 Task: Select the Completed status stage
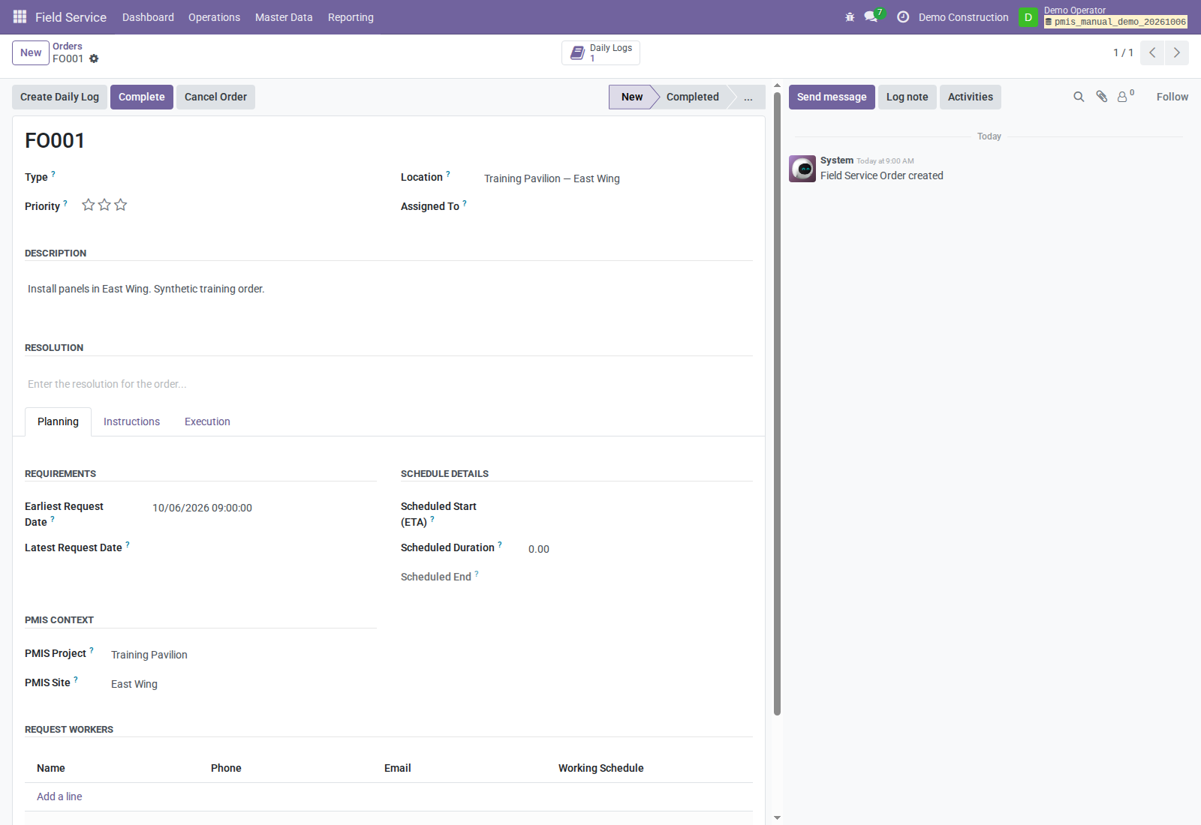[x=692, y=97]
